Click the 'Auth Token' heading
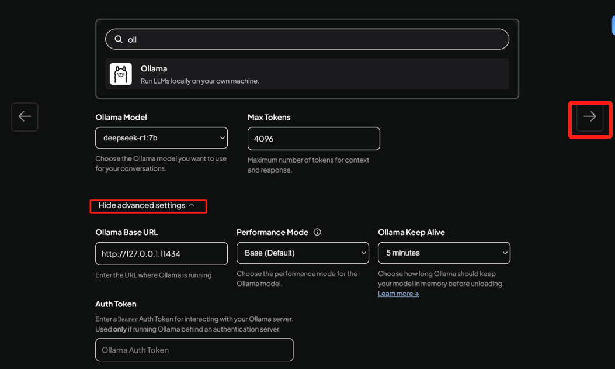Image resolution: width=615 pixels, height=369 pixels. [116, 304]
